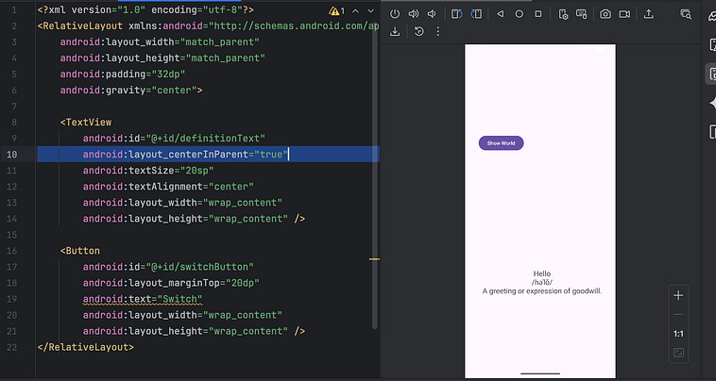Tap the emulator Overview square button

[x=538, y=14]
